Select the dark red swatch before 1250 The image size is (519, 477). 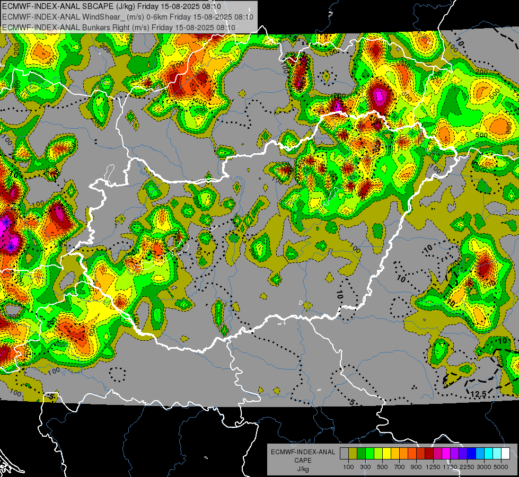(429, 454)
